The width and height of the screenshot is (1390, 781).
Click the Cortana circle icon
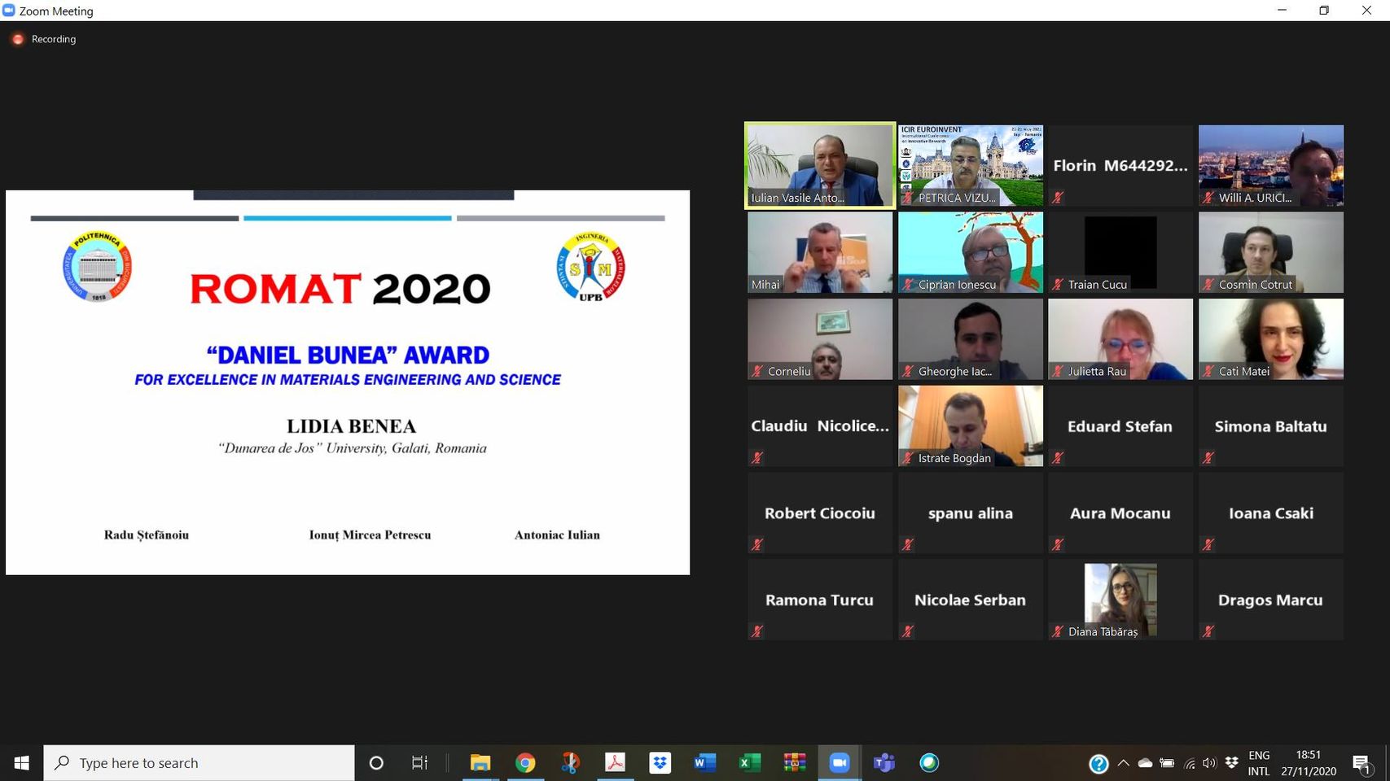click(x=376, y=763)
